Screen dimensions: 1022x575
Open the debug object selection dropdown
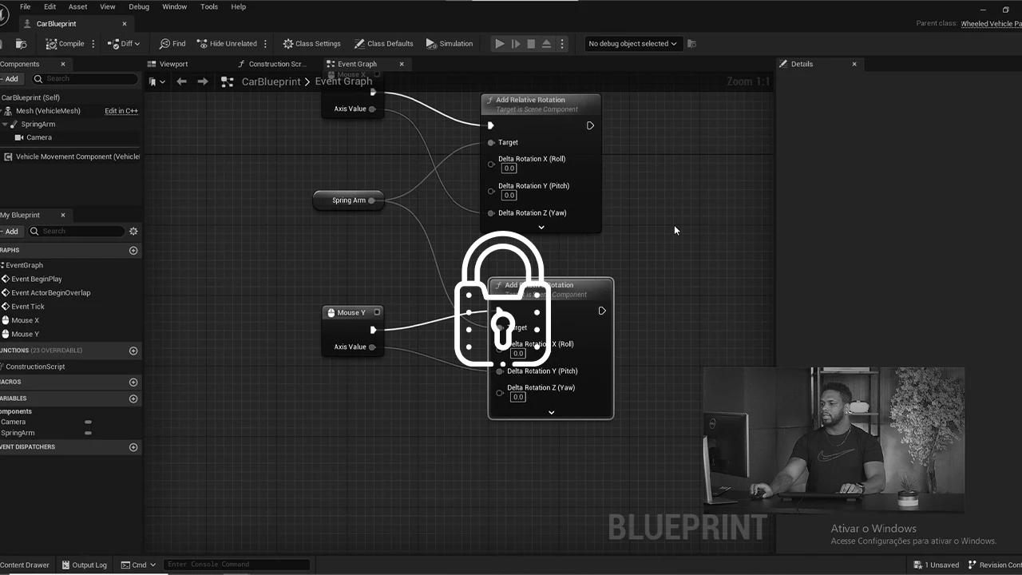click(x=632, y=44)
